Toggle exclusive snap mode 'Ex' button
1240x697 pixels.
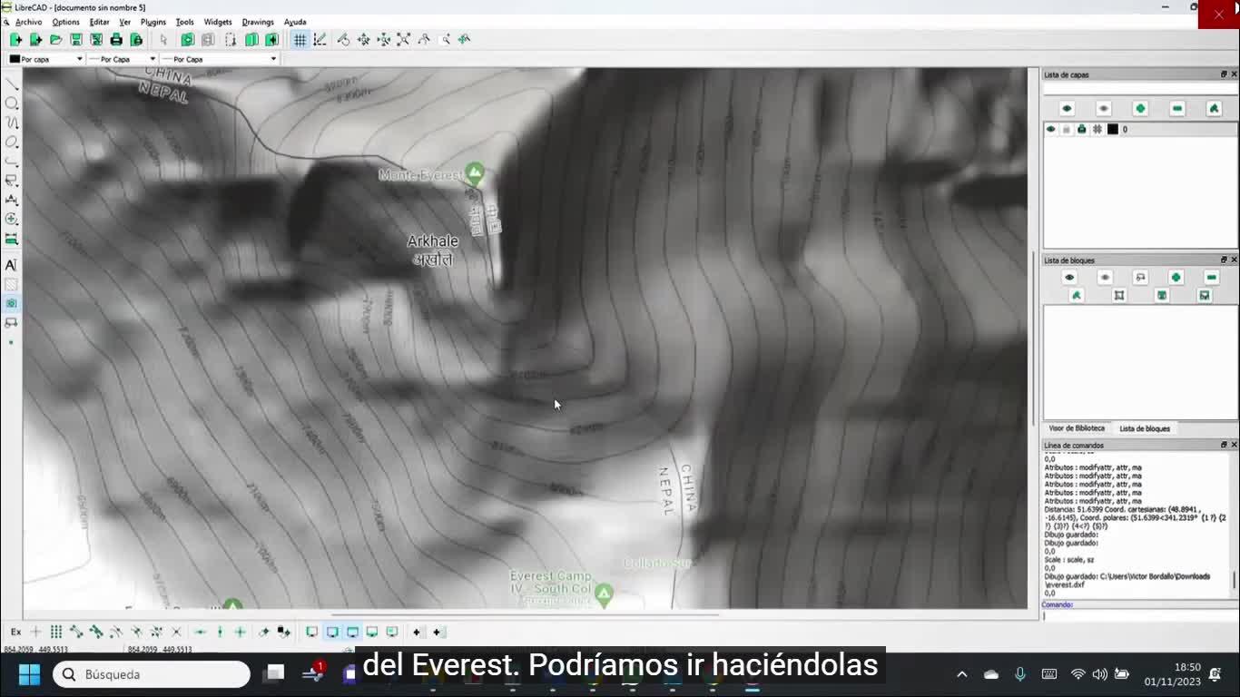coord(15,632)
